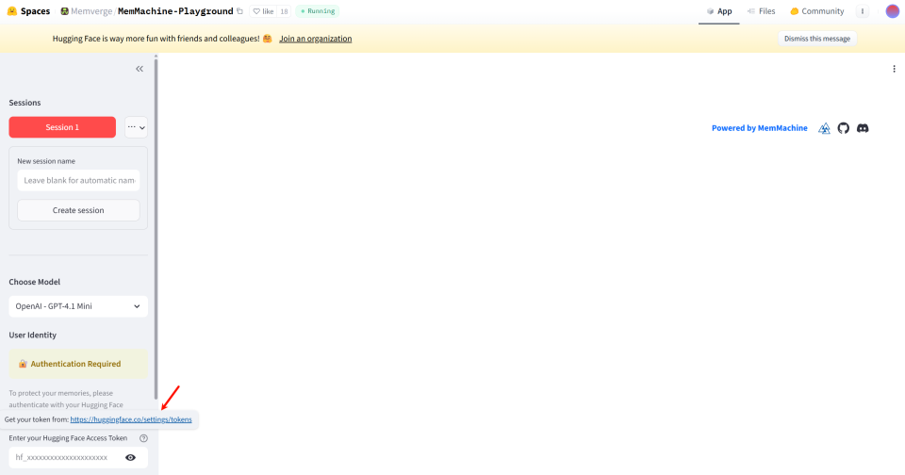905x475 pixels.
Task: Expand the session options dropdown beside Session 1
Action: 136,127
